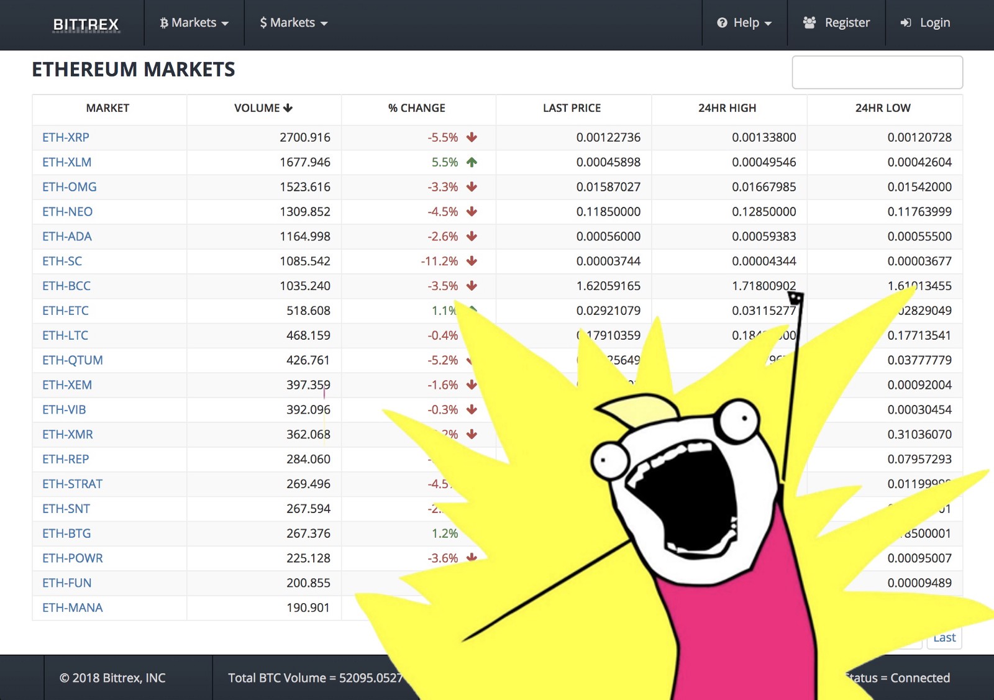Open the ETH-XMR market link
Image resolution: width=994 pixels, height=700 pixels.
(68, 435)
